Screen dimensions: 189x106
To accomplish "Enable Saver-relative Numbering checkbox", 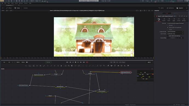I will 168,36.
